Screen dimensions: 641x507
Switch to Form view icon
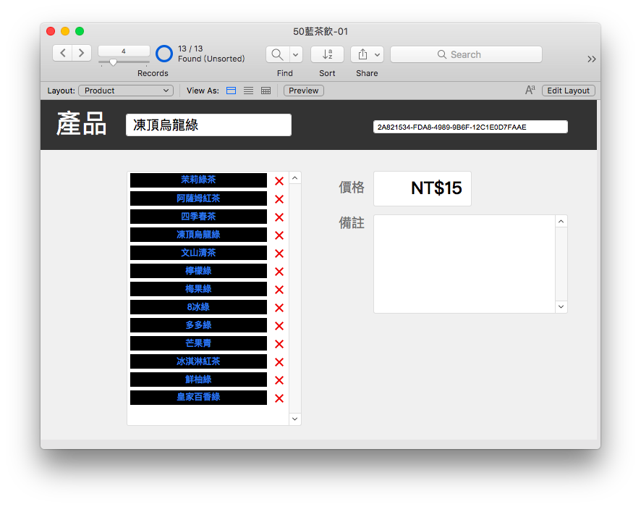tap(231, 91)
